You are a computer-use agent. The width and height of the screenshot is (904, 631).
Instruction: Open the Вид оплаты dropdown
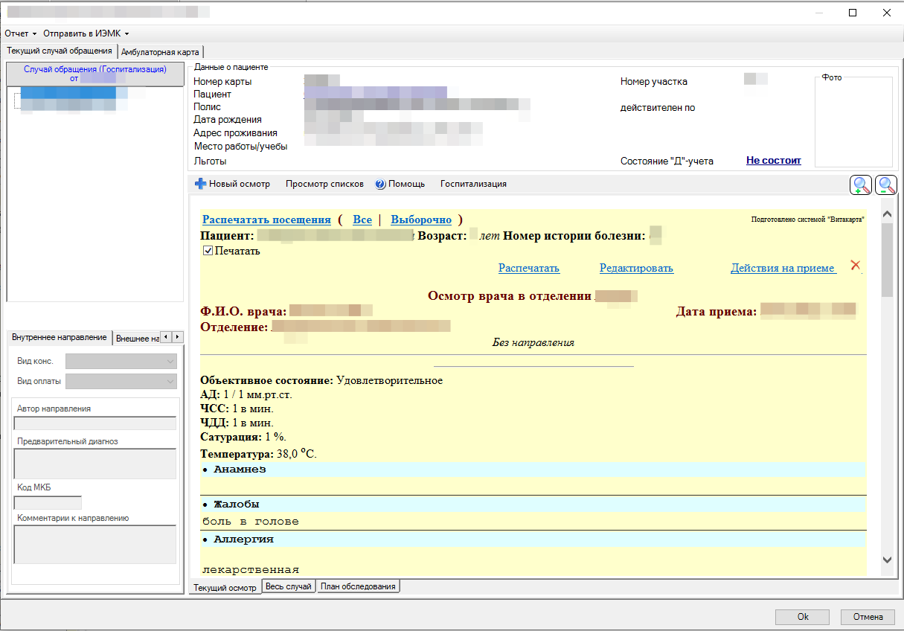(x=121, y=381)
